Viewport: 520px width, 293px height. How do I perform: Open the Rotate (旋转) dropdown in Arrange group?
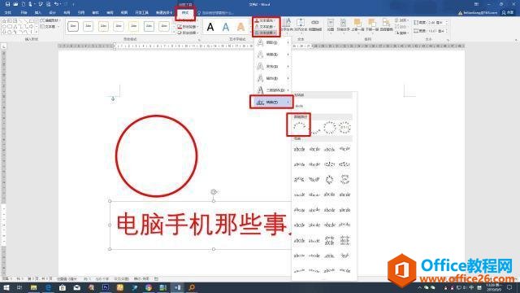click(401, 33)
